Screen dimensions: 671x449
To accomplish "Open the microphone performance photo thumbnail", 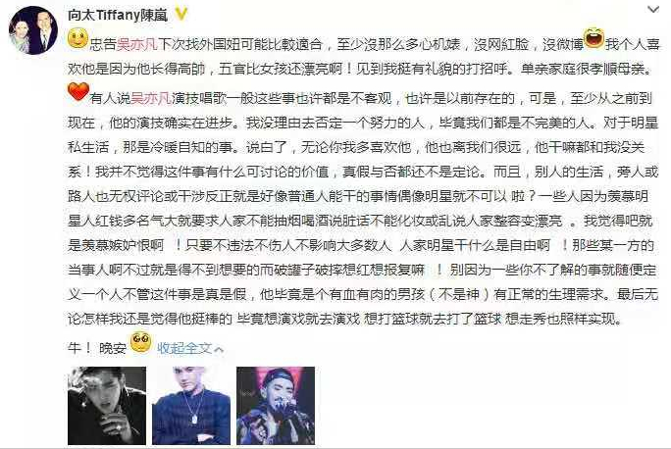I will (276, 406).
